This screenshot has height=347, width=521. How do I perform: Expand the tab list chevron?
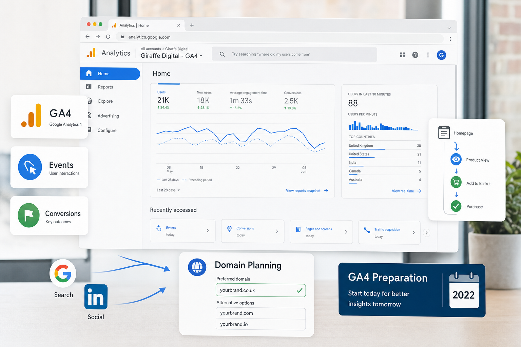(x=449, y=28)
